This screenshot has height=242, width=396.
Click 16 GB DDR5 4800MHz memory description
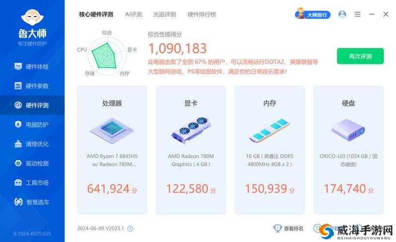coord(269,160)
